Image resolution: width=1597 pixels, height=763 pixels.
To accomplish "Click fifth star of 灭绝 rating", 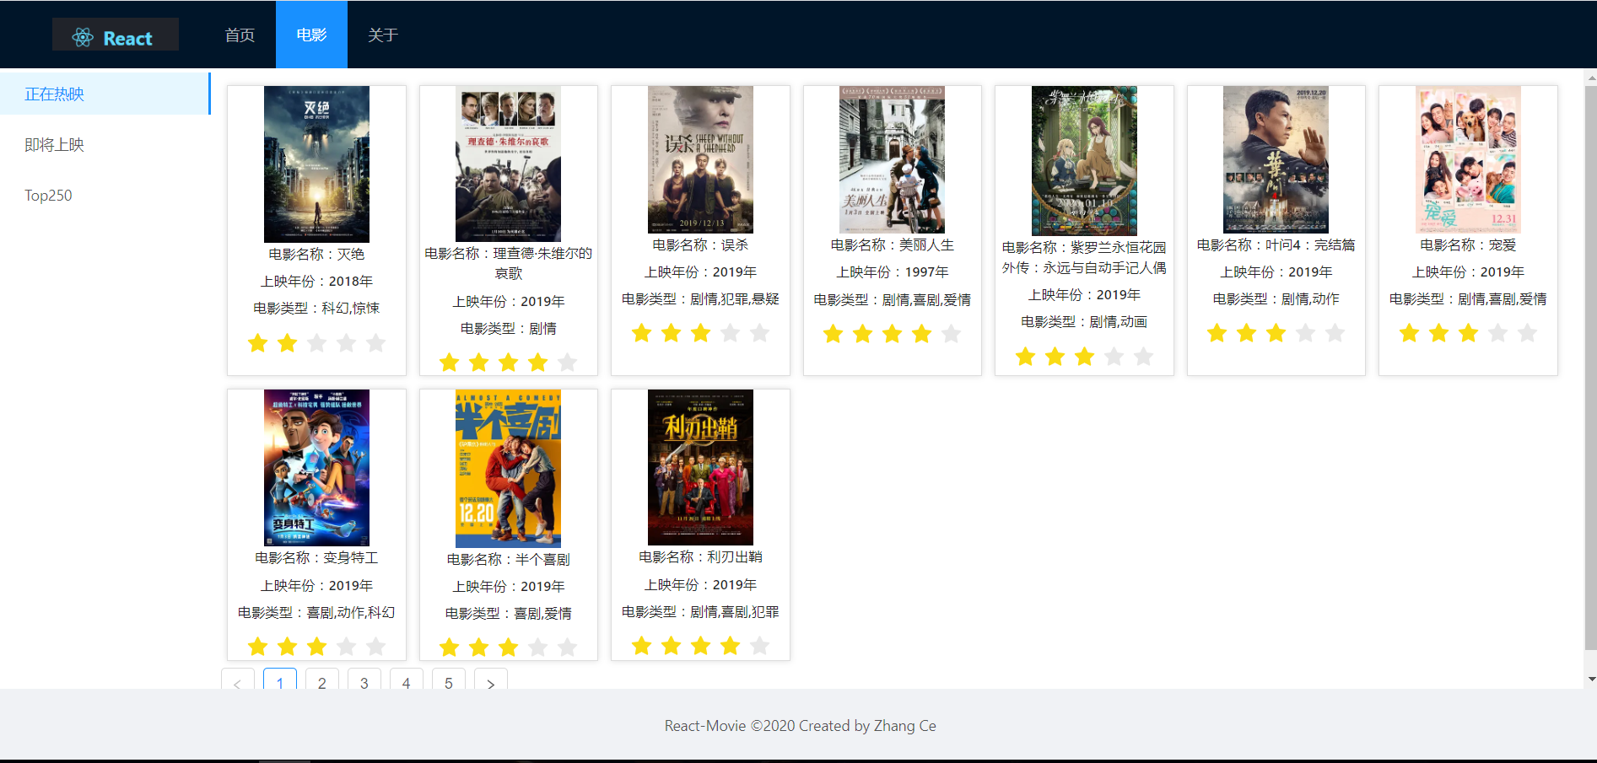I will (376, 342).
